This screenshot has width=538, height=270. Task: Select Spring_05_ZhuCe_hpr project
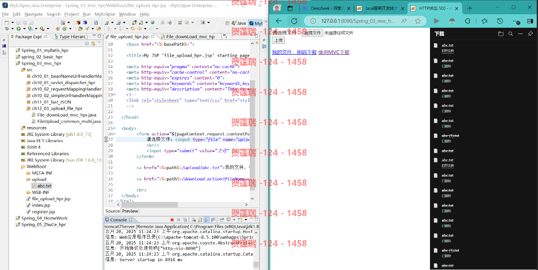tap(40, 225)
